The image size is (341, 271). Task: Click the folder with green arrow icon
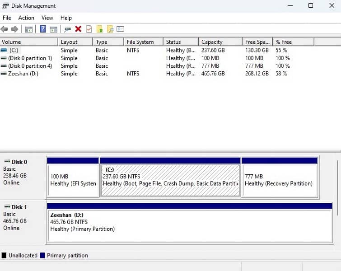100,29
